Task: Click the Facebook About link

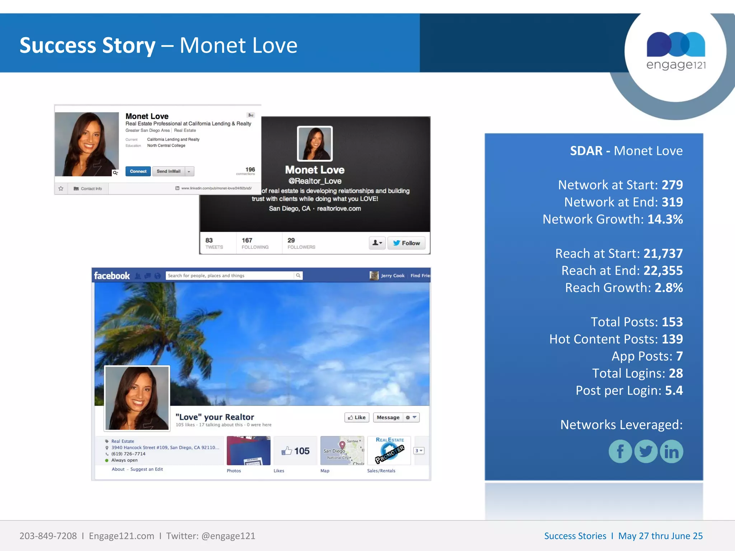Action: click(118, 469)
